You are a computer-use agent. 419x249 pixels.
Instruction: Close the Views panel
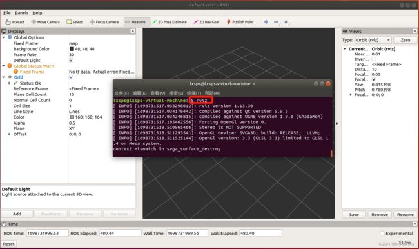(414, 31)
